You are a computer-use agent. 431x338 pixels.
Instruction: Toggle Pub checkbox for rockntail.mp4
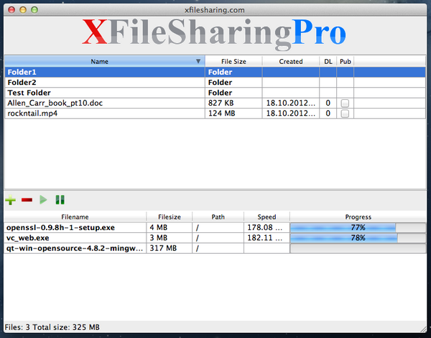click(345, 114)
